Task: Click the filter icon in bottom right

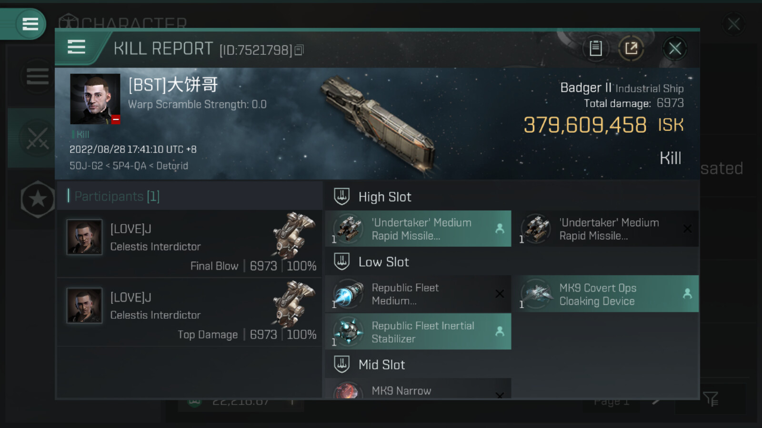Action: click(710, 399)
